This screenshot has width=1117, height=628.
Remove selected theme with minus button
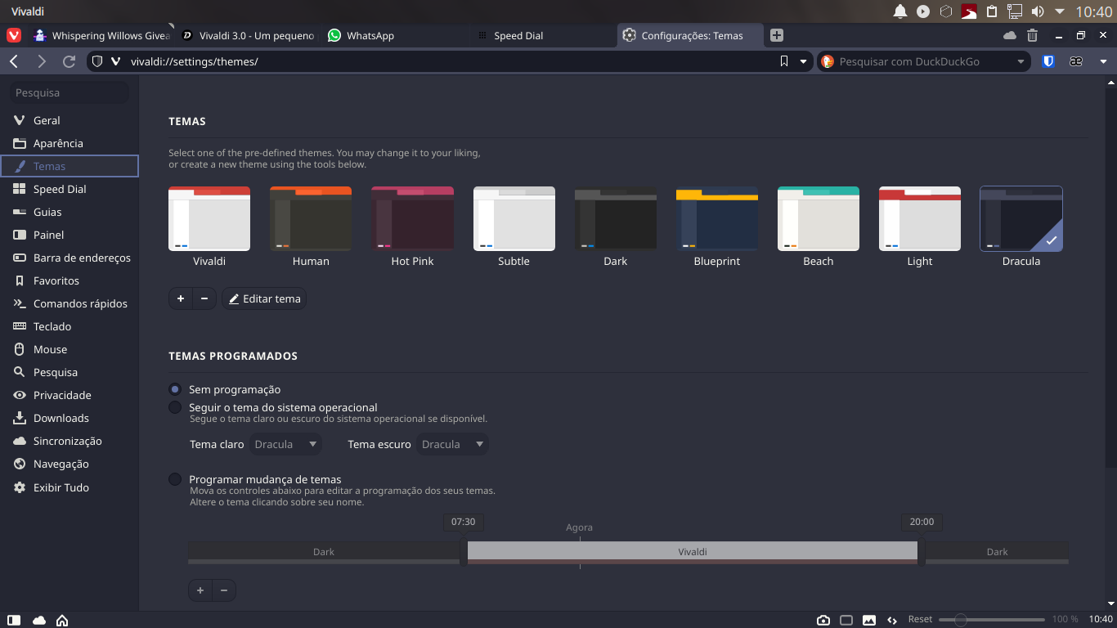coord(204,298)
